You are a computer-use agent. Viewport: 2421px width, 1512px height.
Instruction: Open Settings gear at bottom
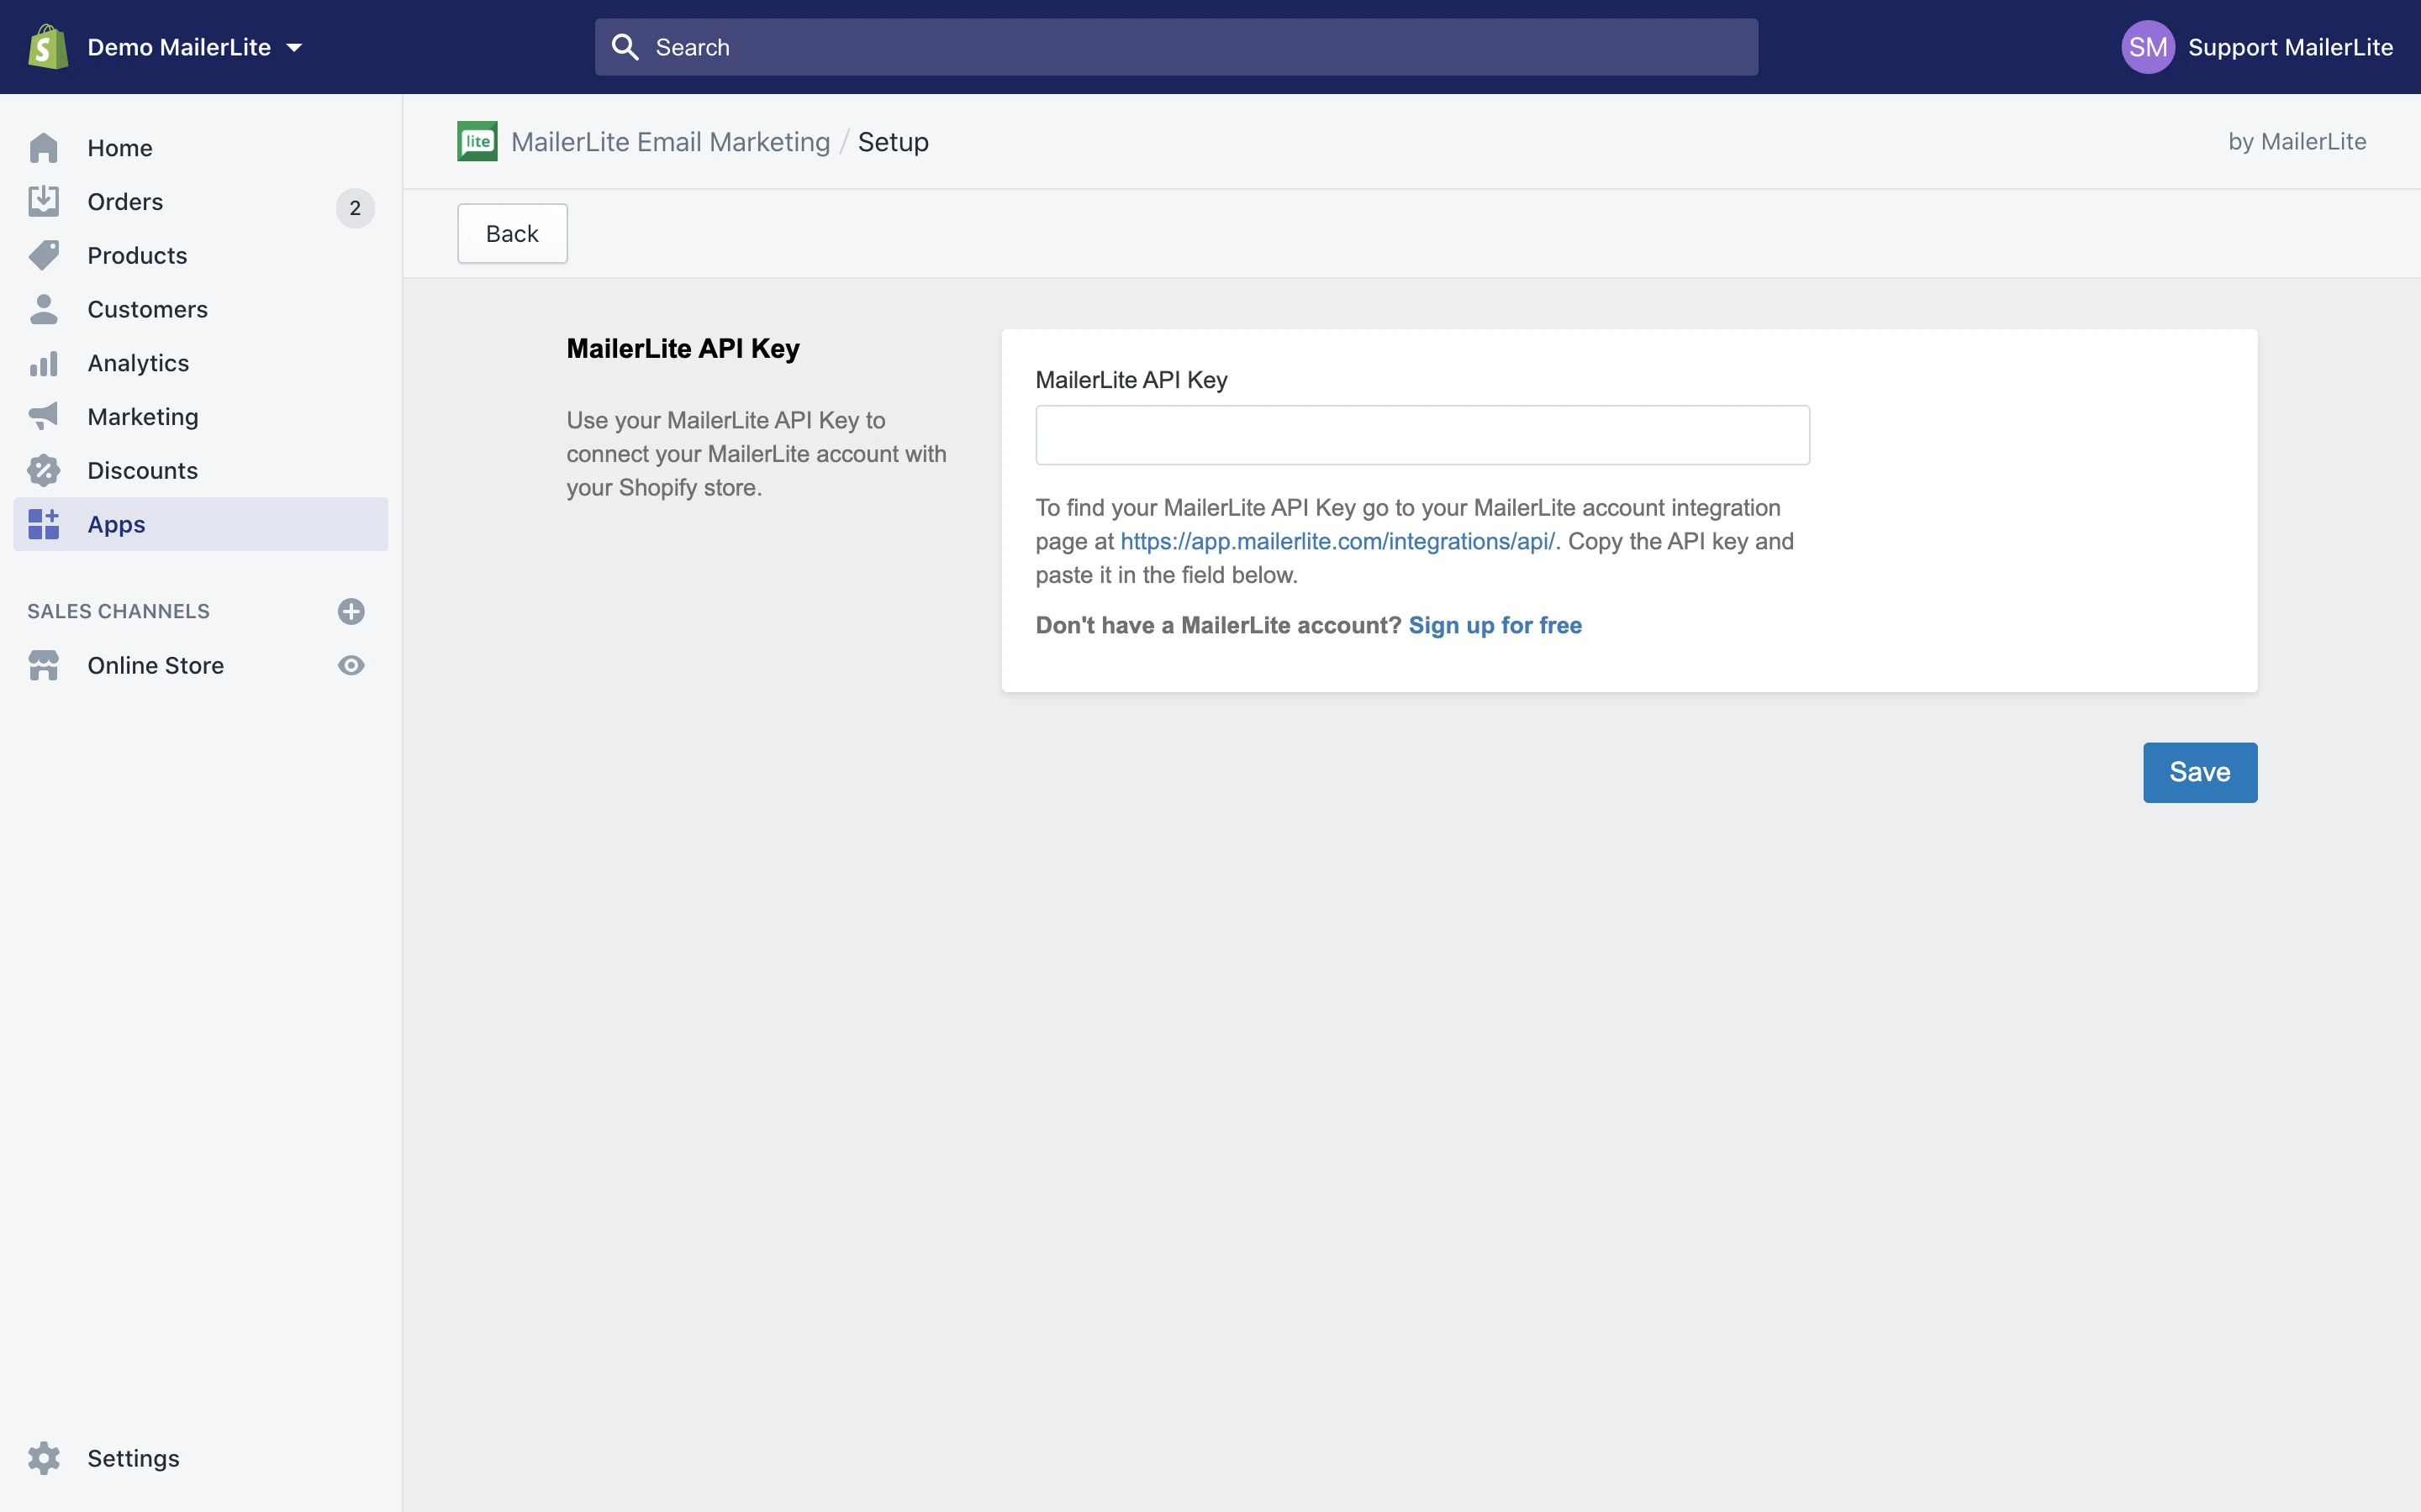44,1458
